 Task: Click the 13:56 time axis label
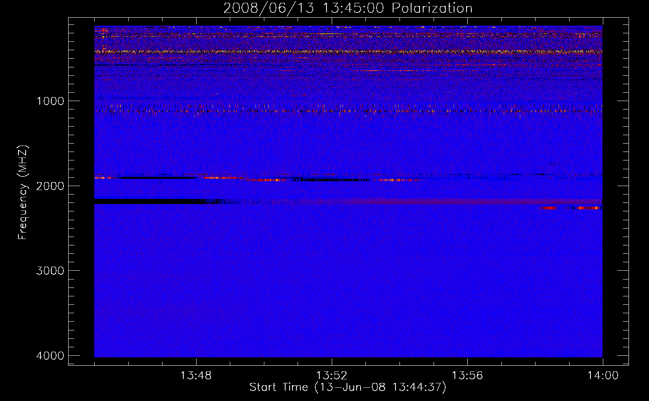[467, 376]
